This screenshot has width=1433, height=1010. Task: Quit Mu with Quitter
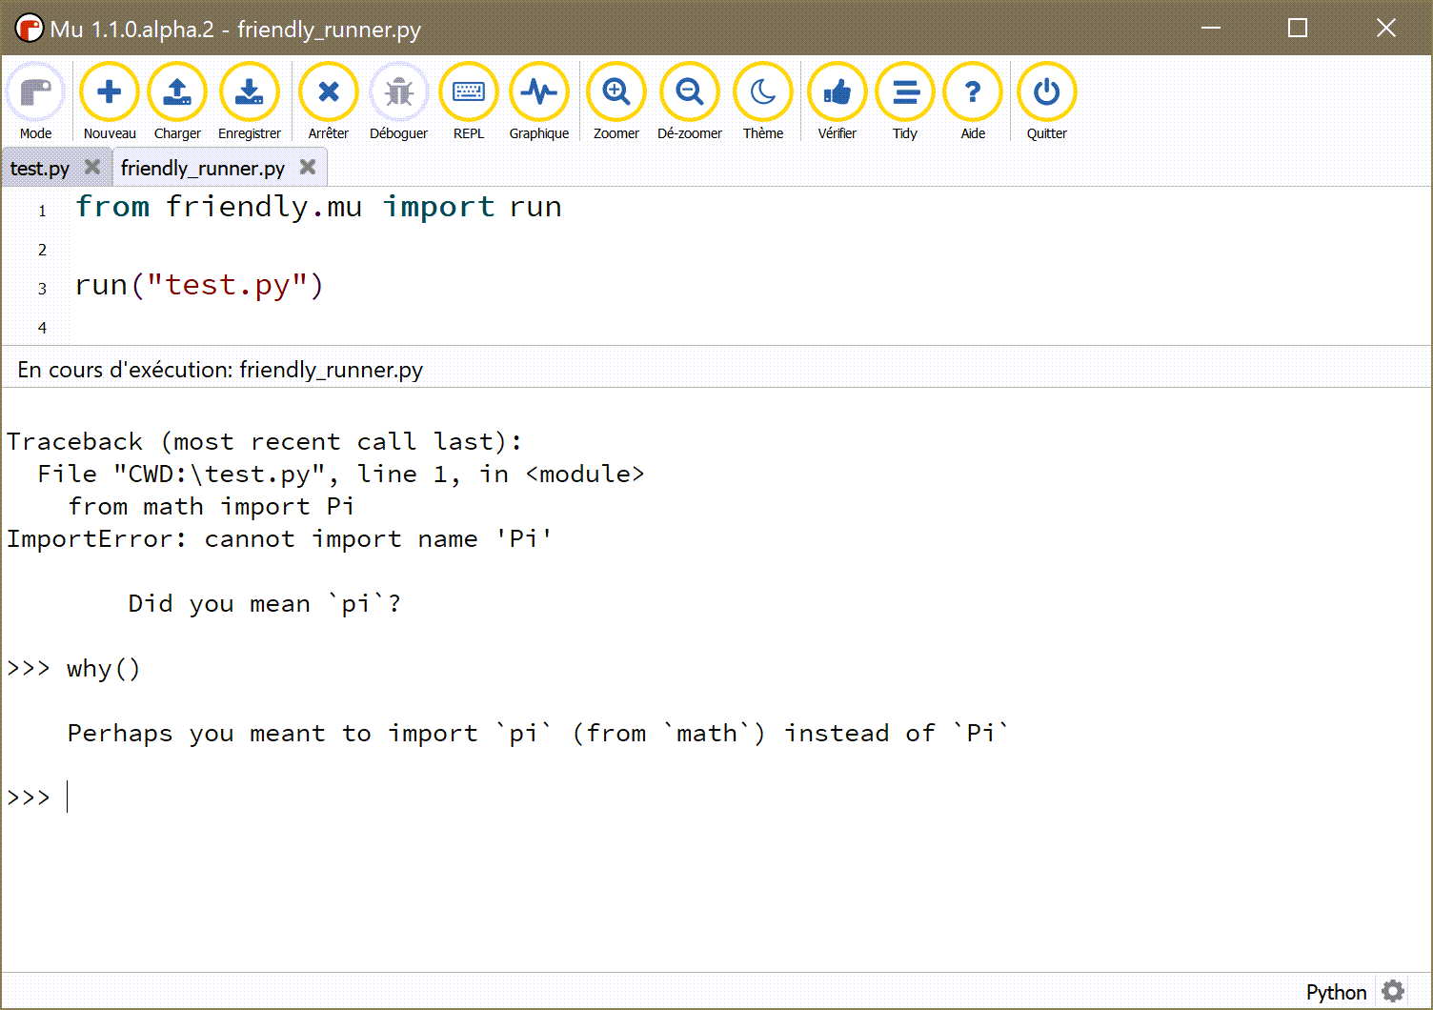1047,102
